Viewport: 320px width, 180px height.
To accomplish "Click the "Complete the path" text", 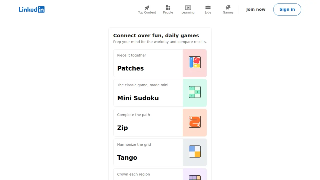I will [133, 115].
